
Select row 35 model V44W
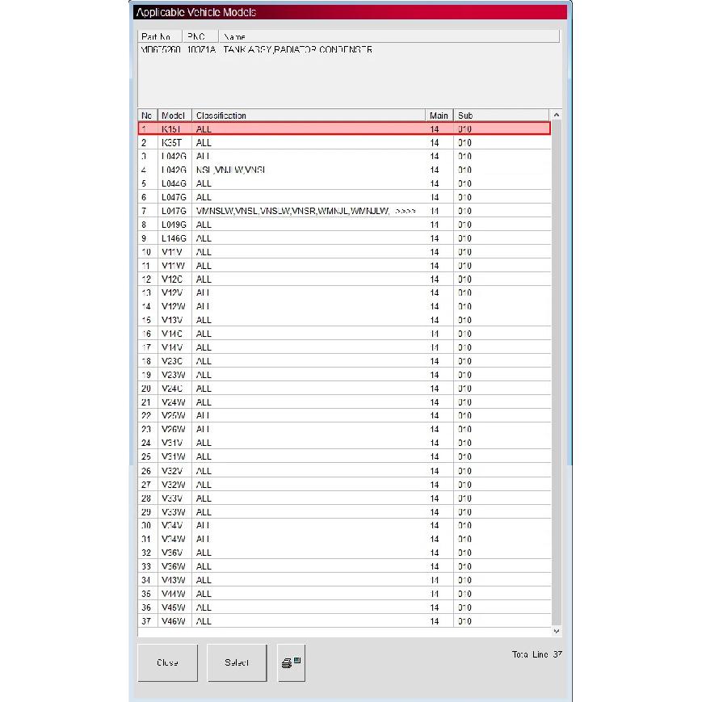pos(344,594)
